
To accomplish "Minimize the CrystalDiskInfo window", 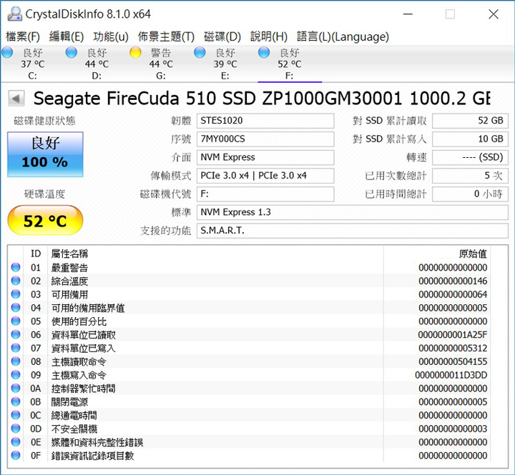I will click(x=408, y=14).
